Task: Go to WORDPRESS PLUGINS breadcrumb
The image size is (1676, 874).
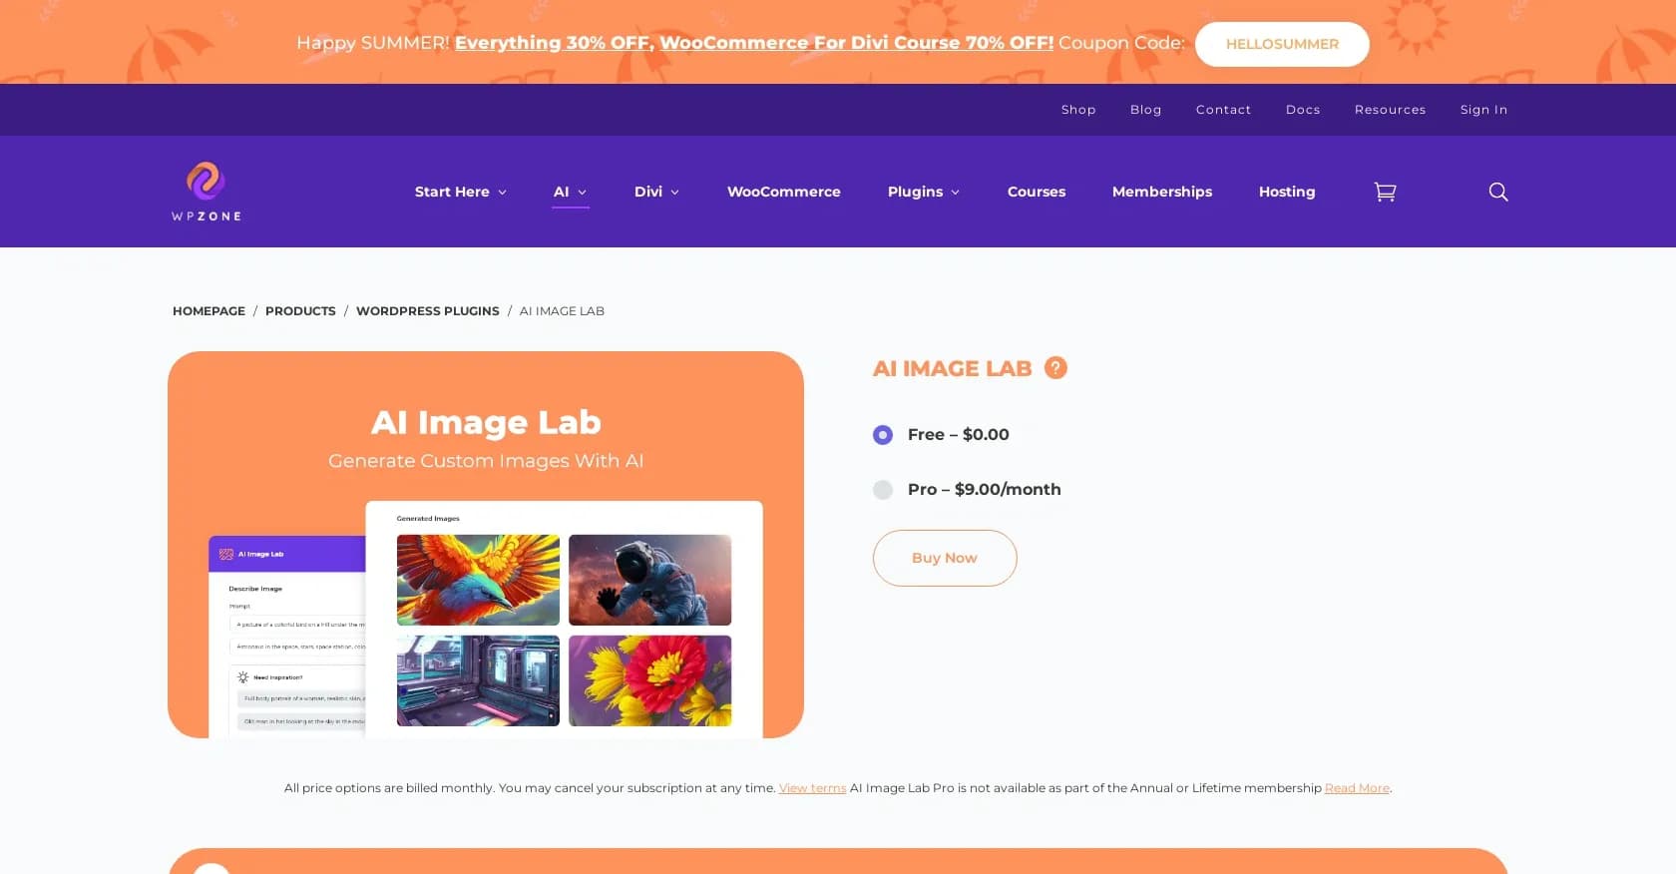Action: point(428,311)
